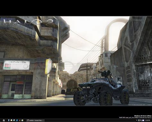The image size is (152, 122).
Task: Restore the Instant Message taskbar window button
Action: click(x=35, y=120)
